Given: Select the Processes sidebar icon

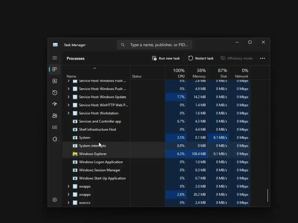Looking at the screenshot, I should coord(55,69).
